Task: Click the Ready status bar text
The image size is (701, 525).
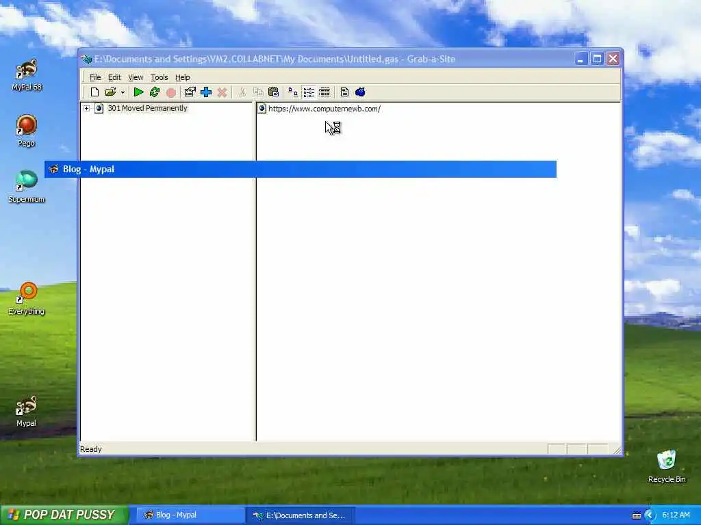Action: tap(91, 449)
